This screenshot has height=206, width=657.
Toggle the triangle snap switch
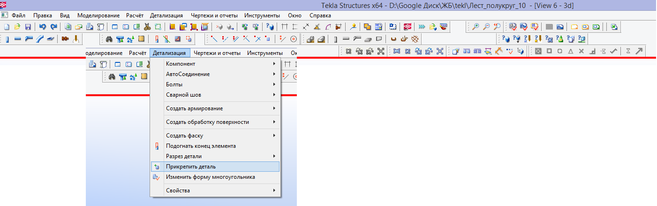(x=570, y=51)
